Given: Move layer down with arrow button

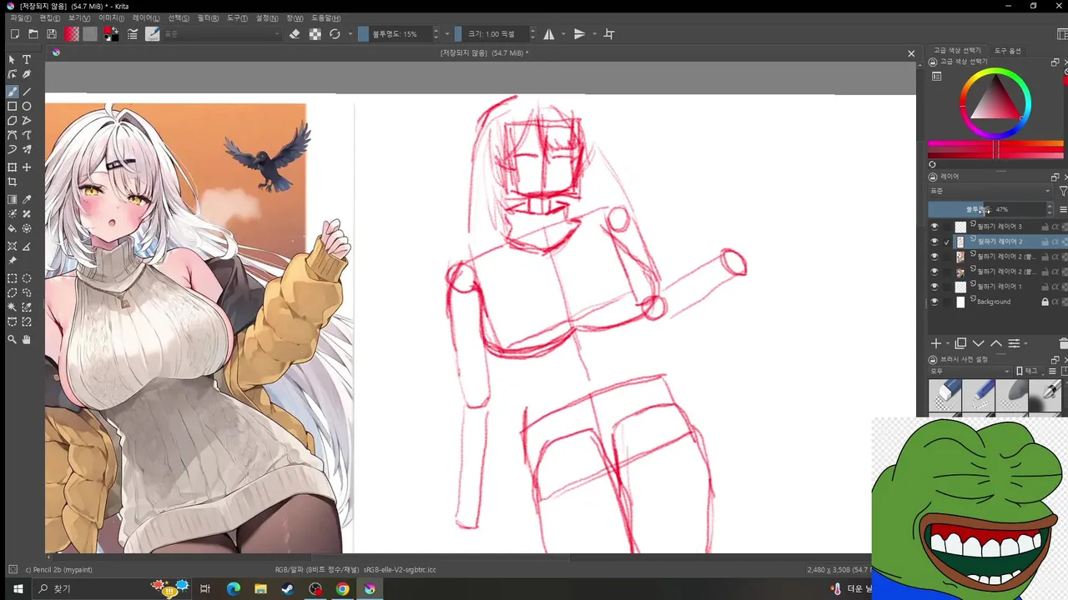Looking at the screenshot, I should pos(979,343).
